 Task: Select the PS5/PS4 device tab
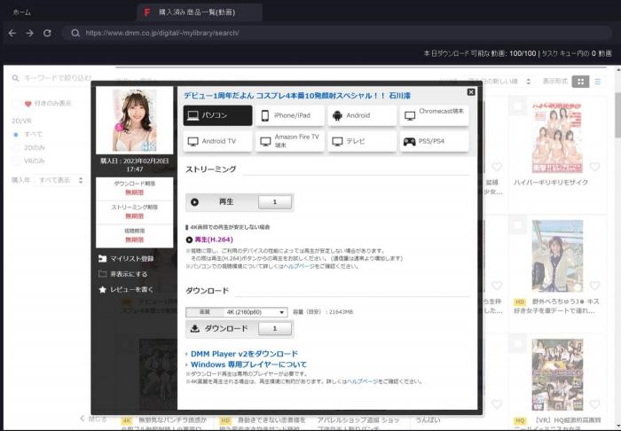click(x=435, y=141)
